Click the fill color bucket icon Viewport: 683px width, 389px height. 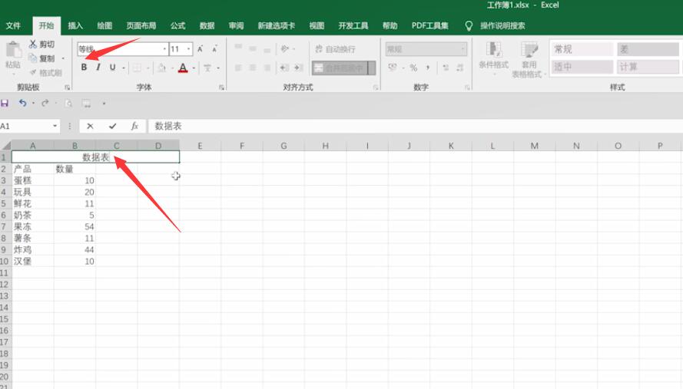click(x=161, y=68)
